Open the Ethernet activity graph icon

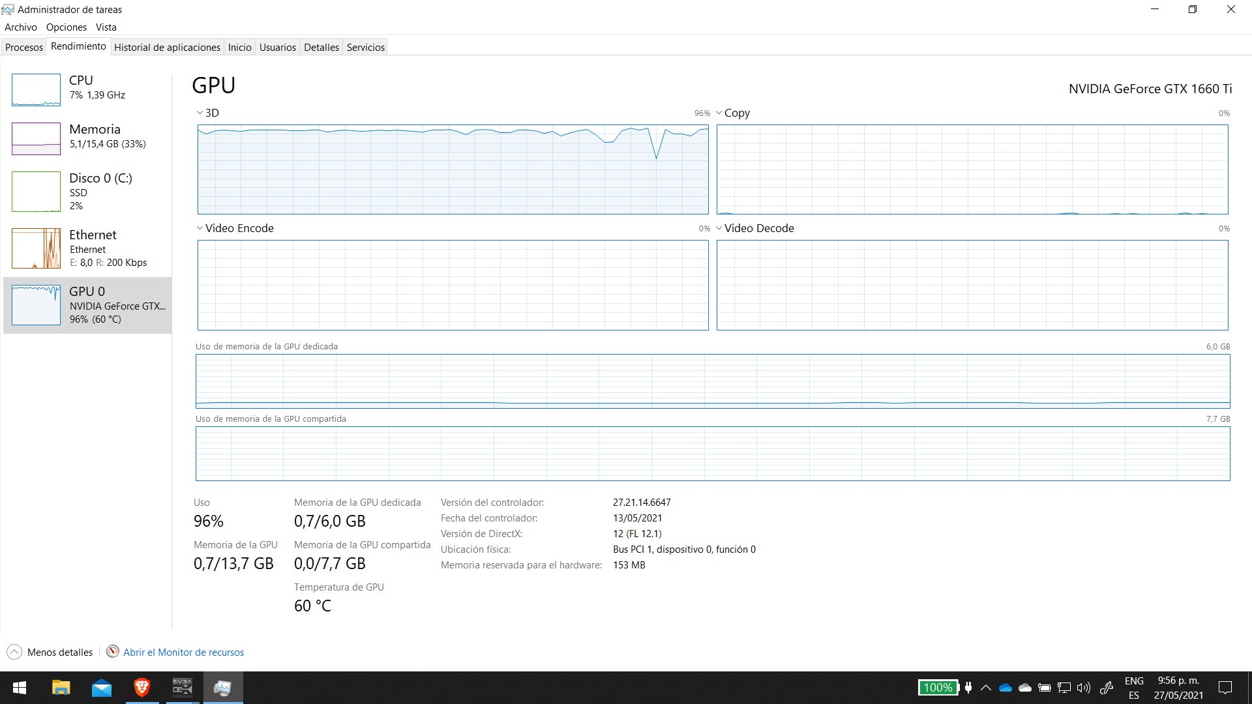click(x=36, y=248)
